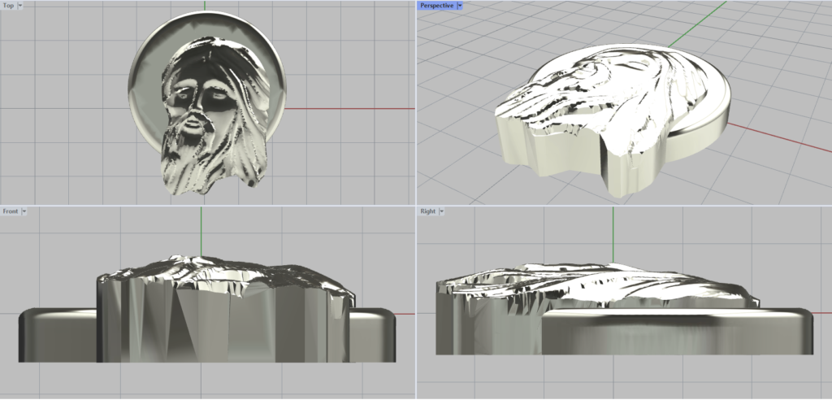Click the red X-axis line in Top viewport
Viewport: 832px width, 400px height.
coord(349,108)
